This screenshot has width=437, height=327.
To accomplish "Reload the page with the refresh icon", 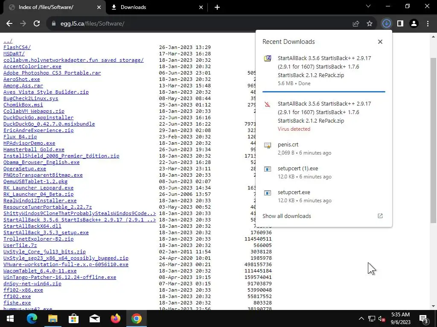I will (37, 24).
